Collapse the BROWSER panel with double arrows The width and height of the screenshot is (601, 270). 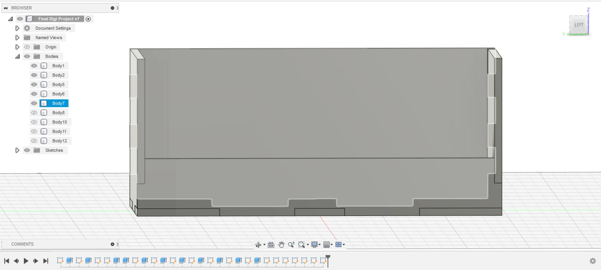6,8
